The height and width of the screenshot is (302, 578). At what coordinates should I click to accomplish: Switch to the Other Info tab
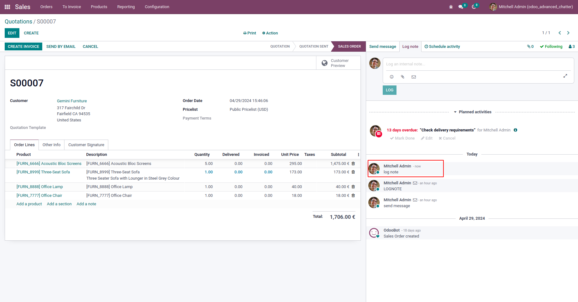pos(52,145)
